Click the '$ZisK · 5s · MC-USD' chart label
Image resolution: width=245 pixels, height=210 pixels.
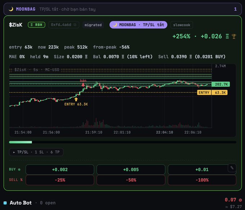tap(37, 70)
